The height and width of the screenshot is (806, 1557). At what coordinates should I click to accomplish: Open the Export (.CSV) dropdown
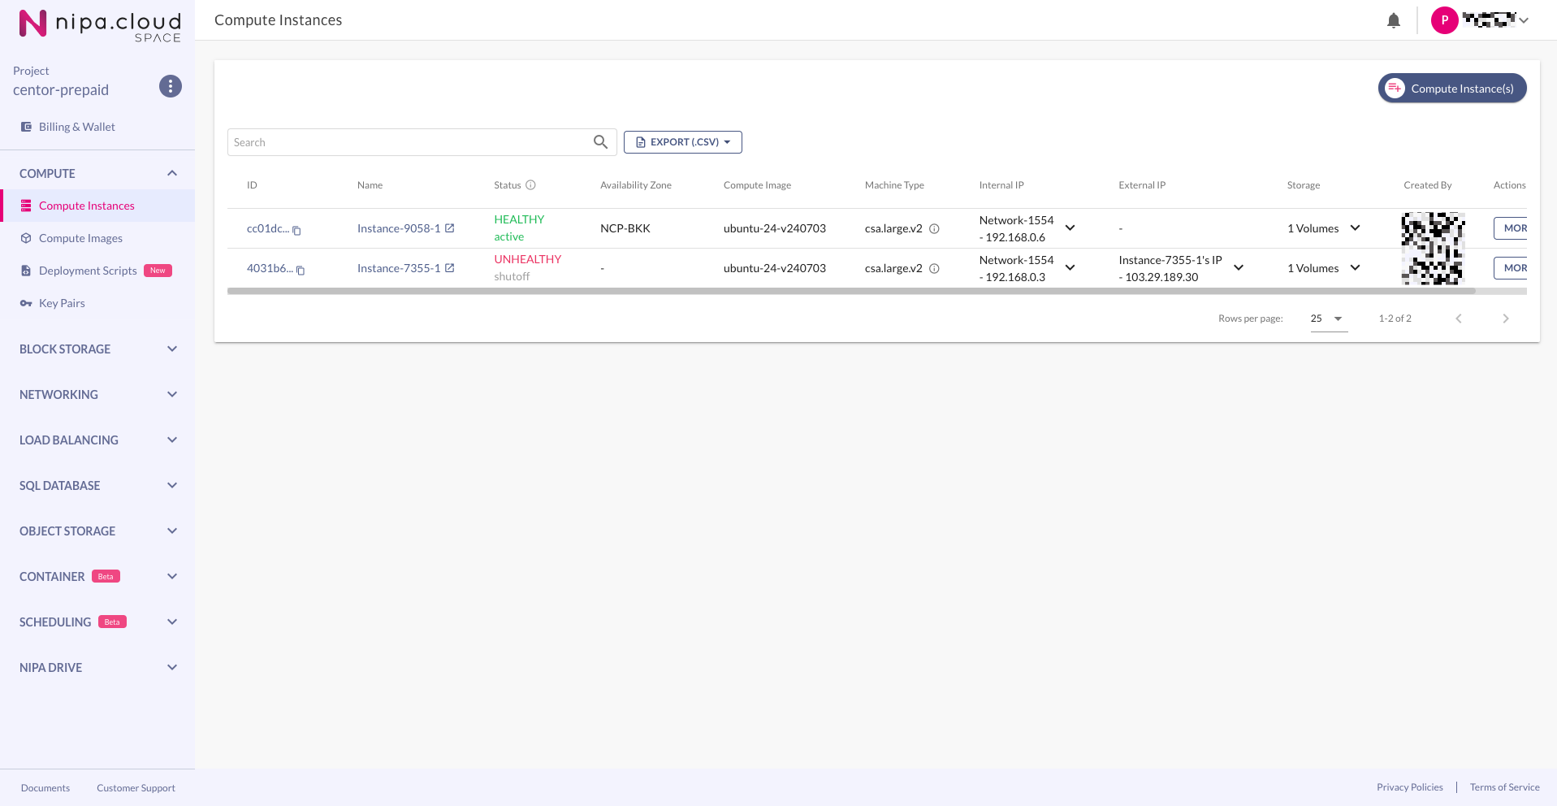click(683, 142)
